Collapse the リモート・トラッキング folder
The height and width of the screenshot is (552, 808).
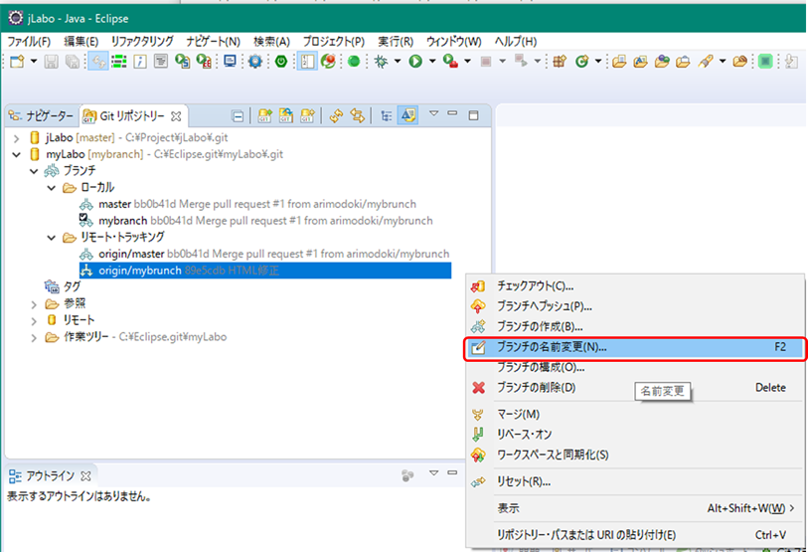coord(52,238)
